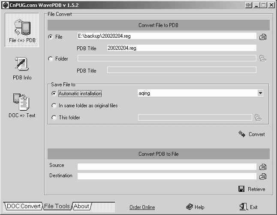Expand the aqing user dropdown
The image size is (277, 215).
[x=260, y=93]
